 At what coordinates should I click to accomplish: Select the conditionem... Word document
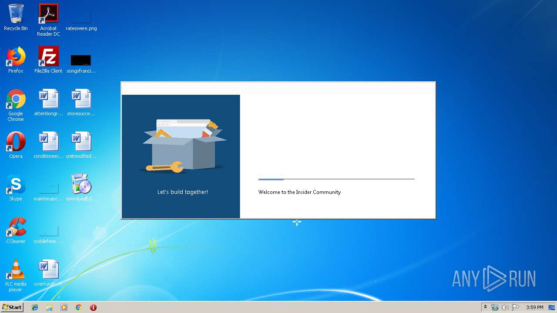pyautogui.click(x=48, y=145)
